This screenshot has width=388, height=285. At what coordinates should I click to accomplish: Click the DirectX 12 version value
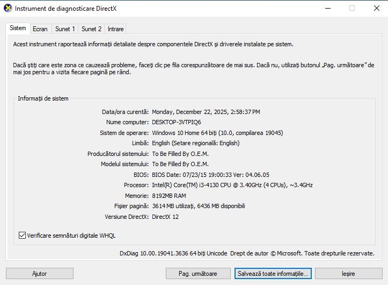coord(165,217)
